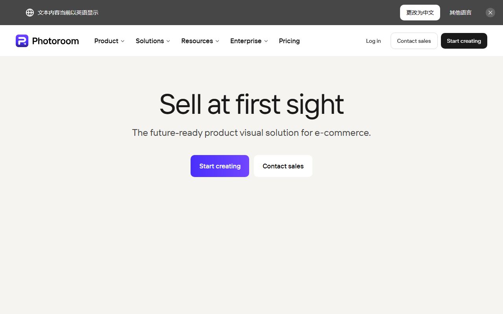Image resolution: width=503 pixels, height=314 pixels.
Task: Open the Resources menu
Action: coord(200,41)
